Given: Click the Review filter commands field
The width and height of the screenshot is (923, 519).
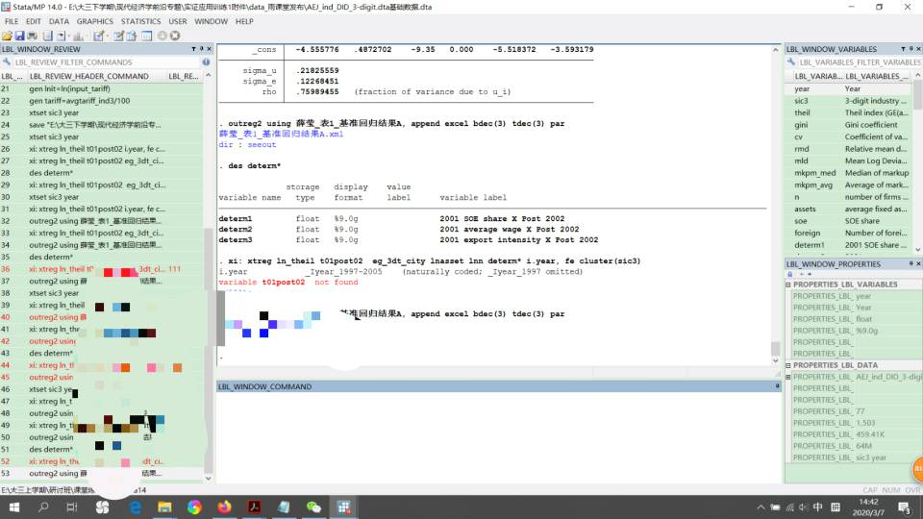Looking at the screenshot, I should click(106, 62).
